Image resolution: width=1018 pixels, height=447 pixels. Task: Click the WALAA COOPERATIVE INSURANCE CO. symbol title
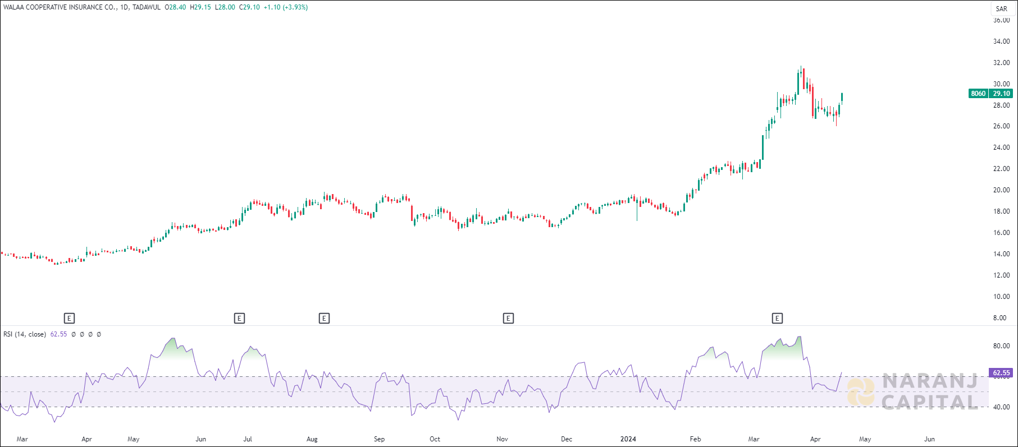pos(60,7)
